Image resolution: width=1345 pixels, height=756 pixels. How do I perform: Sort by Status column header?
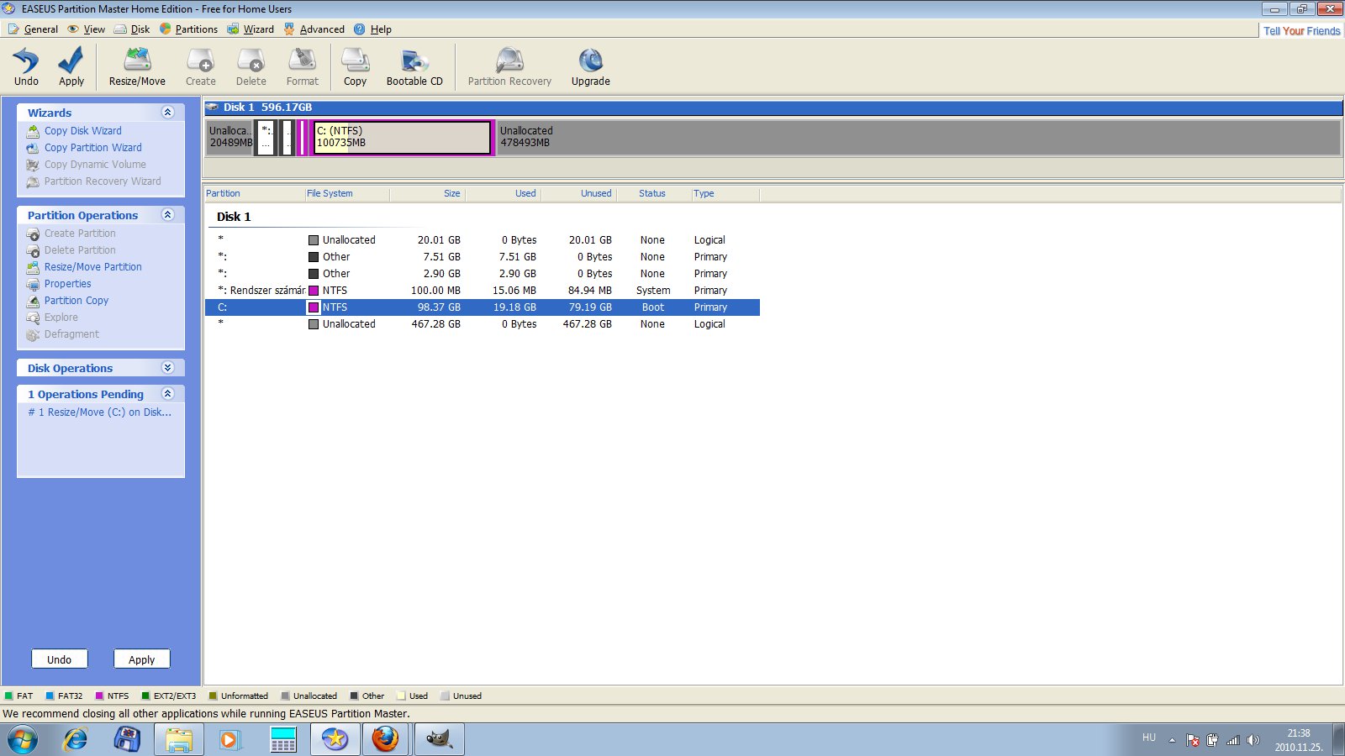(x=652, y=193)
